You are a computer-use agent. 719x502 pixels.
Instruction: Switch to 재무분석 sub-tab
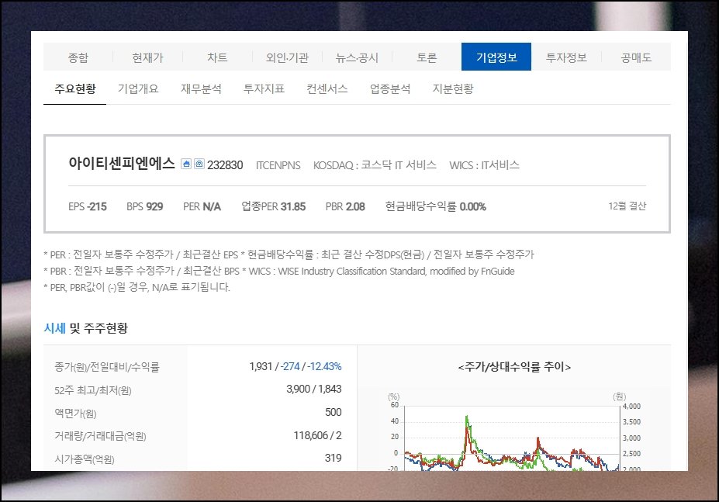(x=201, y=88)
